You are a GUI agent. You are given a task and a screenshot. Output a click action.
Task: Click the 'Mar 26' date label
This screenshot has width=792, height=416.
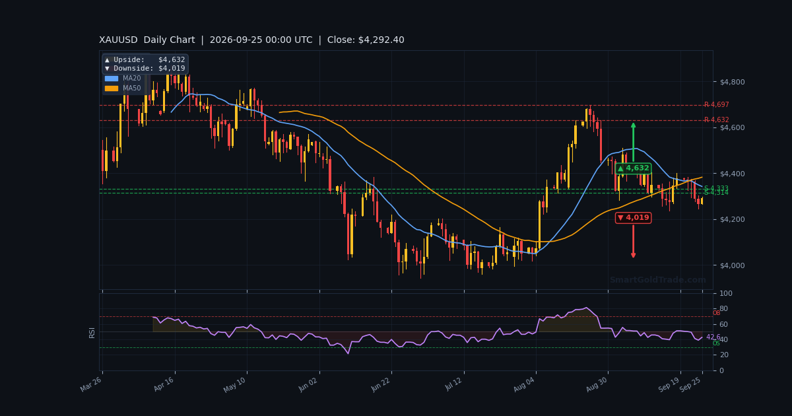91,385
